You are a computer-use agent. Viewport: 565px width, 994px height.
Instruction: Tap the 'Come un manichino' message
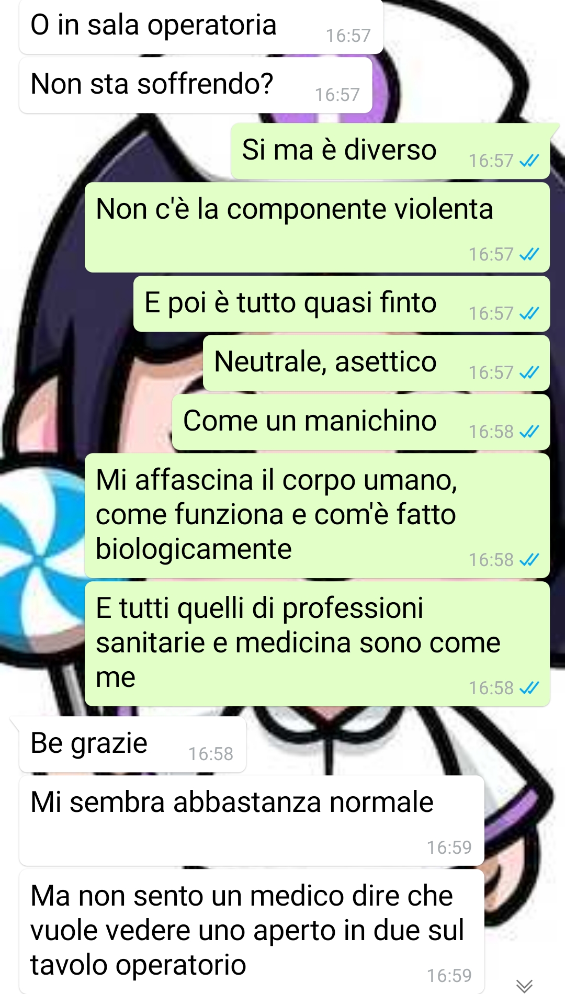point(361,422)
